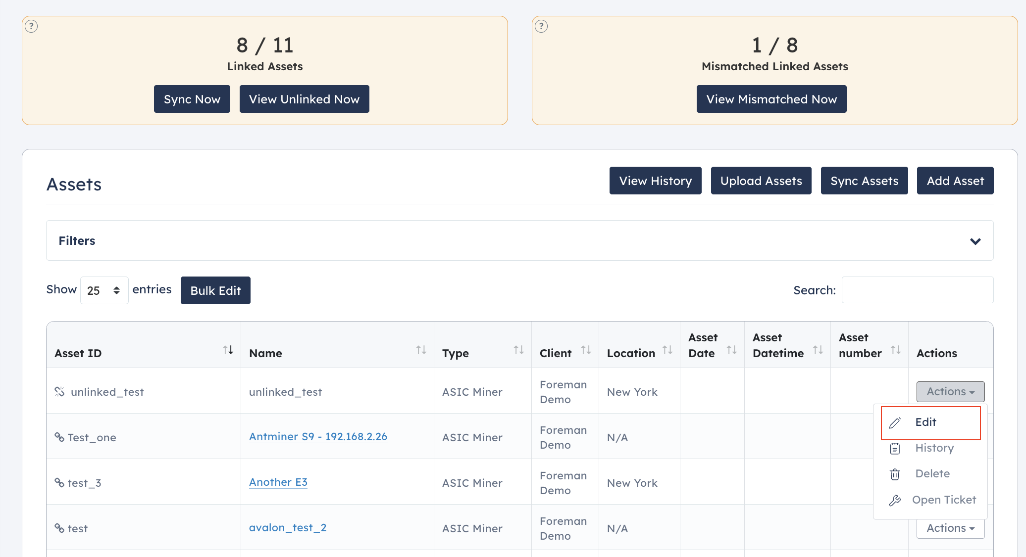The image size is (1026, 557).
Task: Click the Sync Now button
Action: click(192, 99)
